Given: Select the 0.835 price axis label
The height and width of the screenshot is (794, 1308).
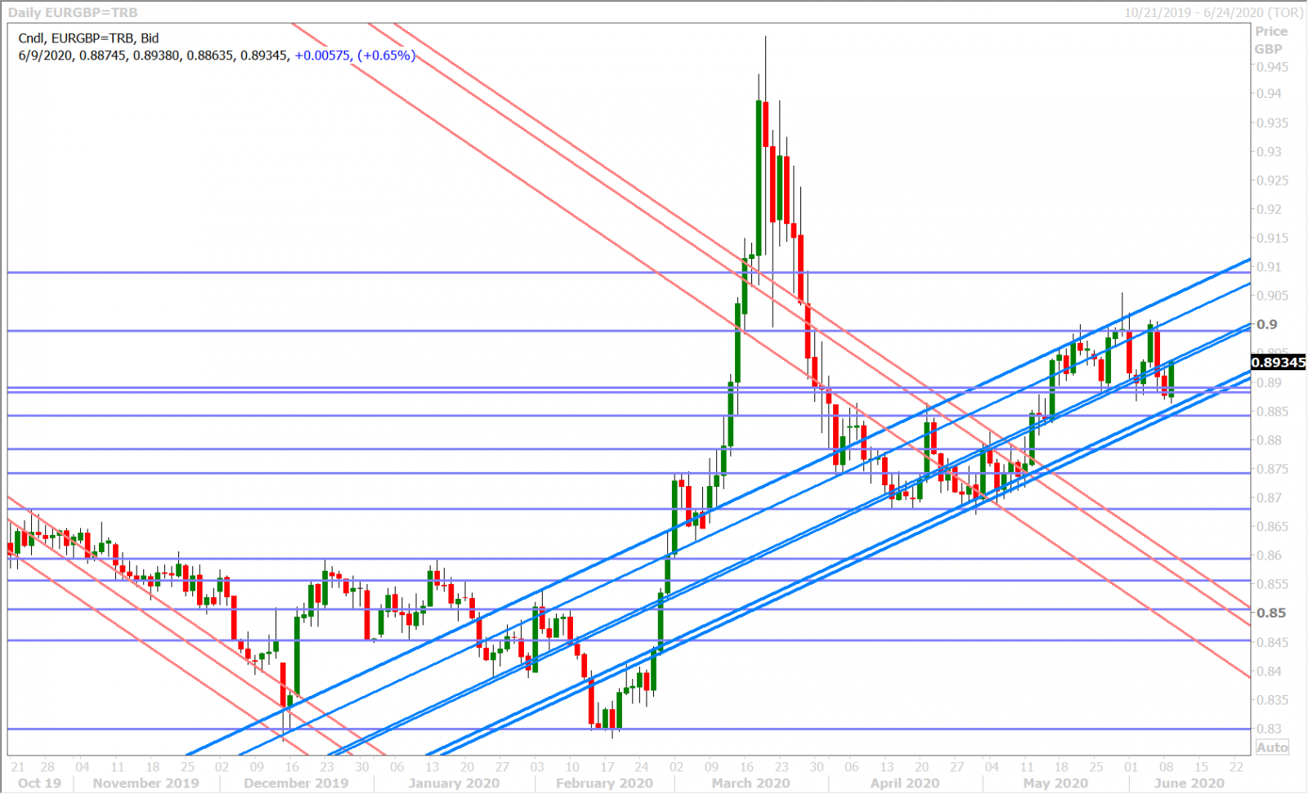Looking at the screenshot, I should [x=1272, y=700].
